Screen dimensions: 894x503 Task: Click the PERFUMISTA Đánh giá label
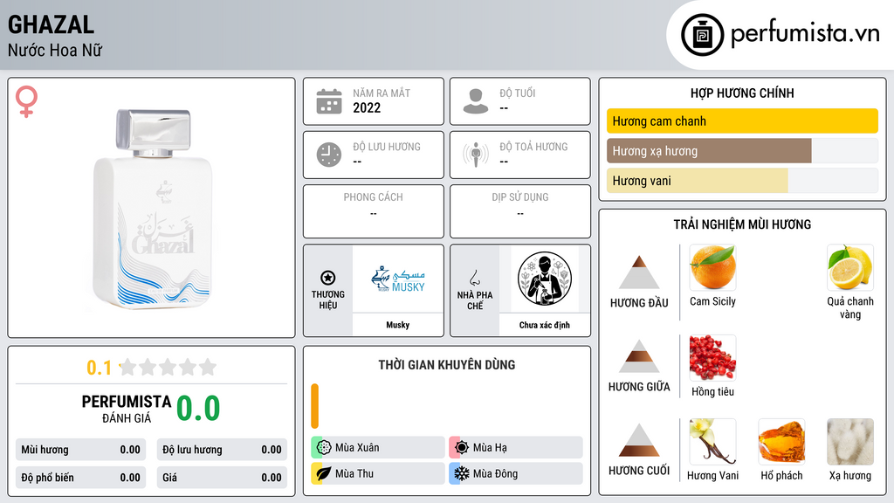tap(126, 409)
